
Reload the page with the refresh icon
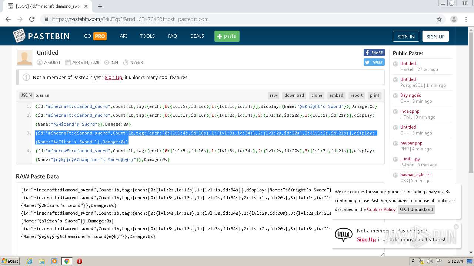pyautogui.click(x=32, y=19)
